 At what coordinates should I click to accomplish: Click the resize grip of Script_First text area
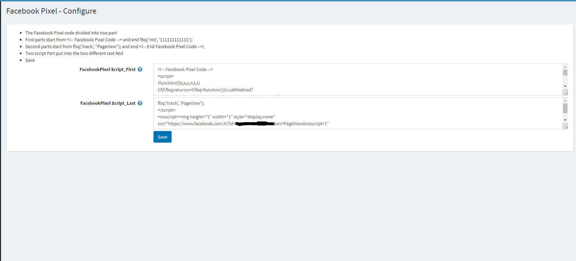566,93
